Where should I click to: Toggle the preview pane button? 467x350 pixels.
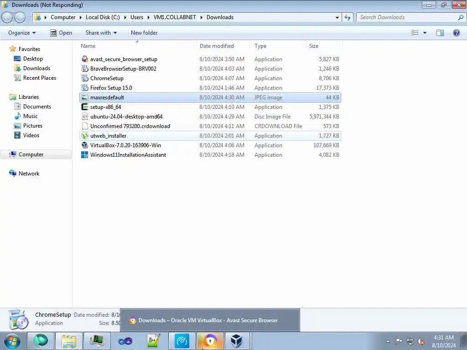[x=440, y=33]
